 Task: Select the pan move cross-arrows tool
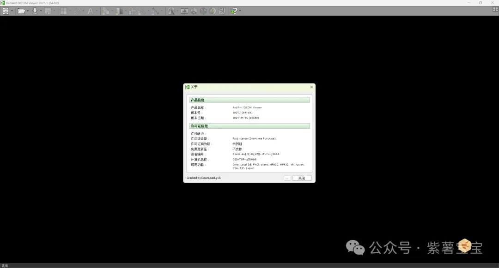click(132, 11)
